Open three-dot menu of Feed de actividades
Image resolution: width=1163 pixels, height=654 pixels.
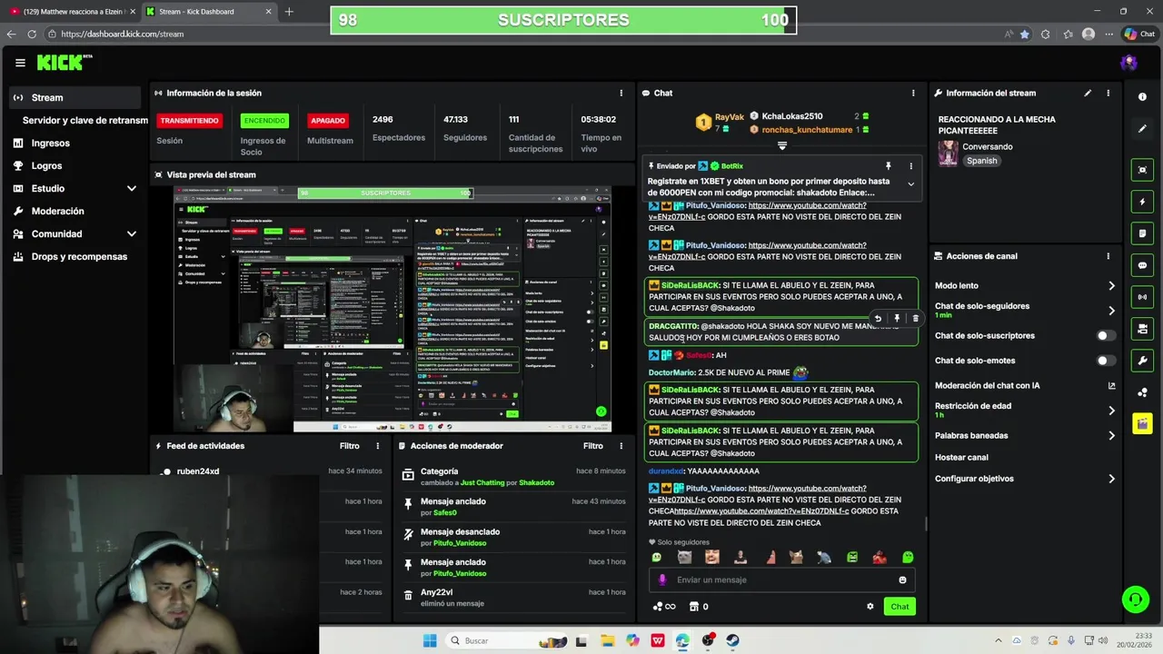click(378, 446)
